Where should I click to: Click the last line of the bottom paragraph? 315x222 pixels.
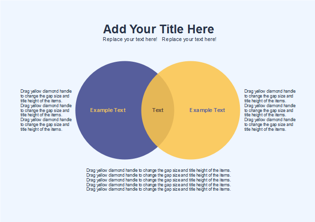point(158,189)
